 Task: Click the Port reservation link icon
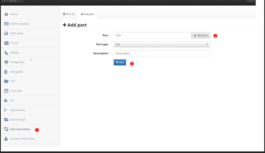(x=6, y=129)
